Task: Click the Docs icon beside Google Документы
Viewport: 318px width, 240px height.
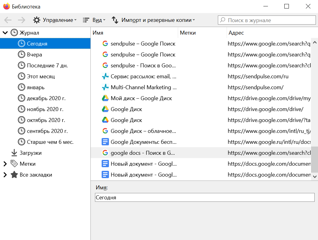Action: pyautogui.click(x=105, y=142)
